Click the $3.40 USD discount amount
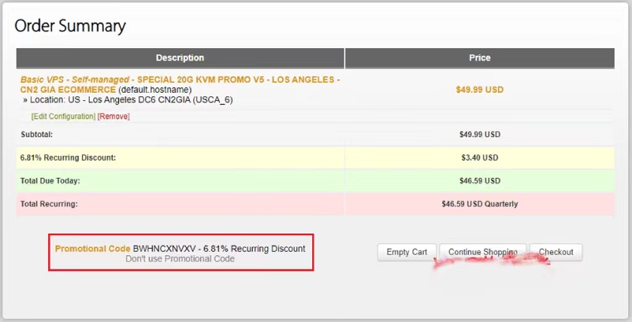632x322 pixels. tap(480, 158)
